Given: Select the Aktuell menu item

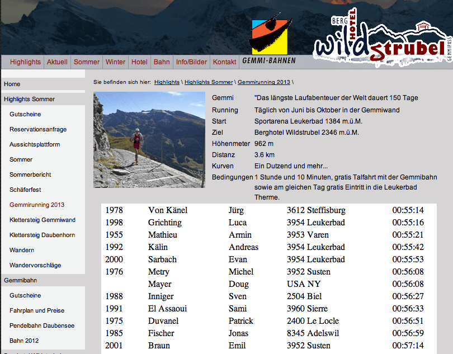Looking at the screenshot, I should click(57, 62).
